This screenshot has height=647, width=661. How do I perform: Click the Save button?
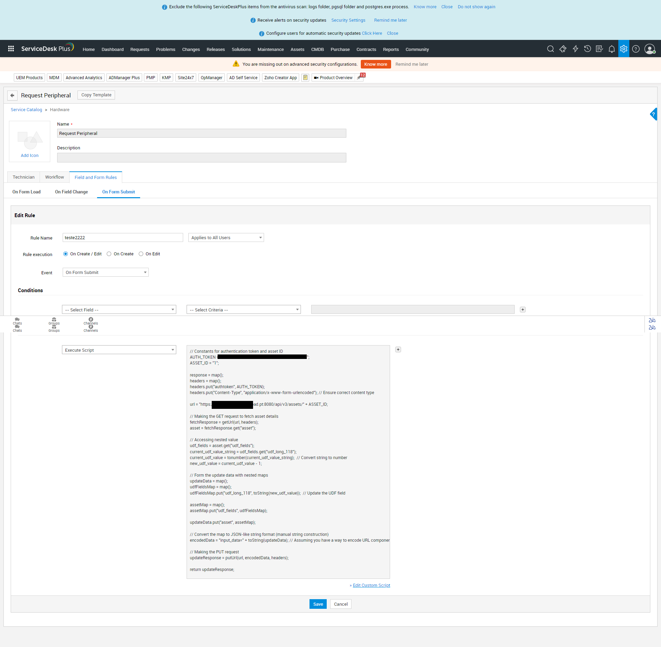pos(318,604)
